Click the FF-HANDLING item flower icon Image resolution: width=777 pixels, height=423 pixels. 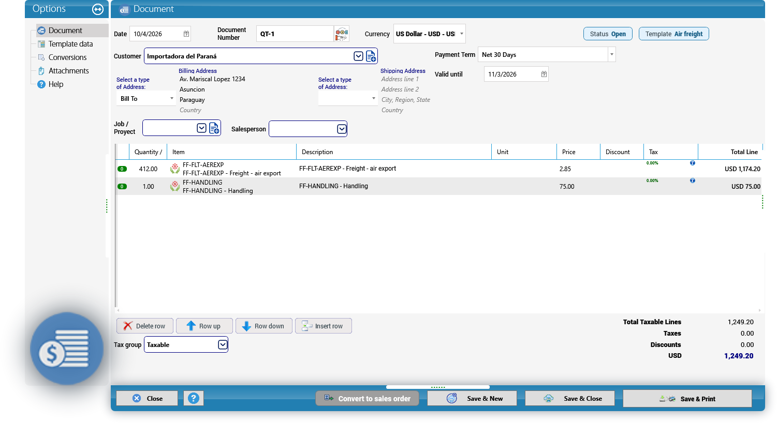coord(175,186)
